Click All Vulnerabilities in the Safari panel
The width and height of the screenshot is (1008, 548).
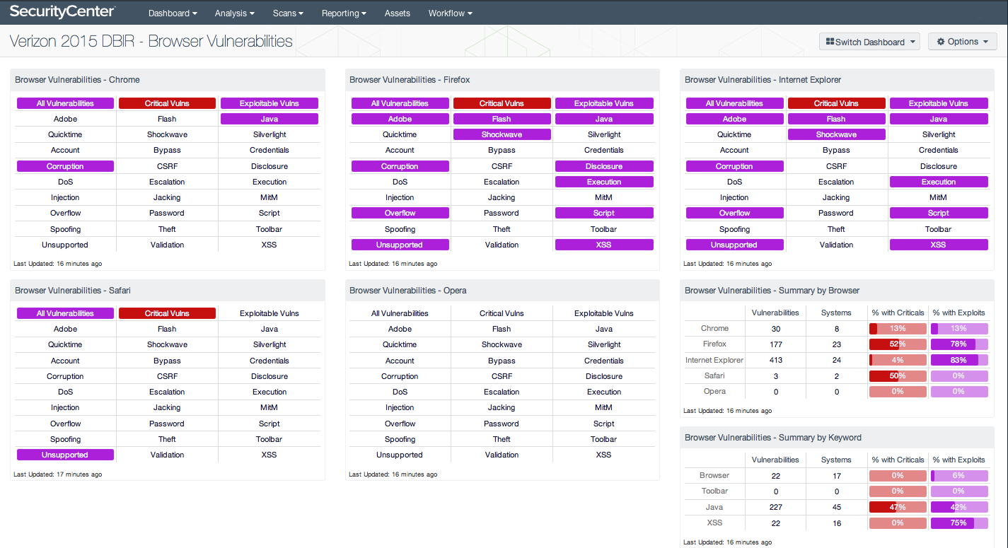click(x=65, y=313)
